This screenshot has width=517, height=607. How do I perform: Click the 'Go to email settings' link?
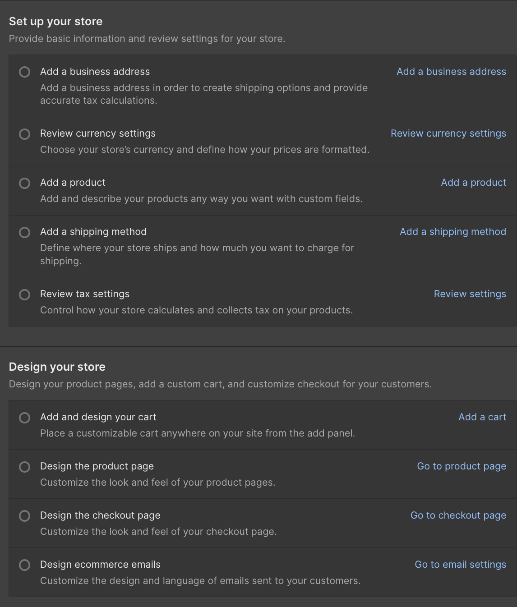click(x=460, y=565)
